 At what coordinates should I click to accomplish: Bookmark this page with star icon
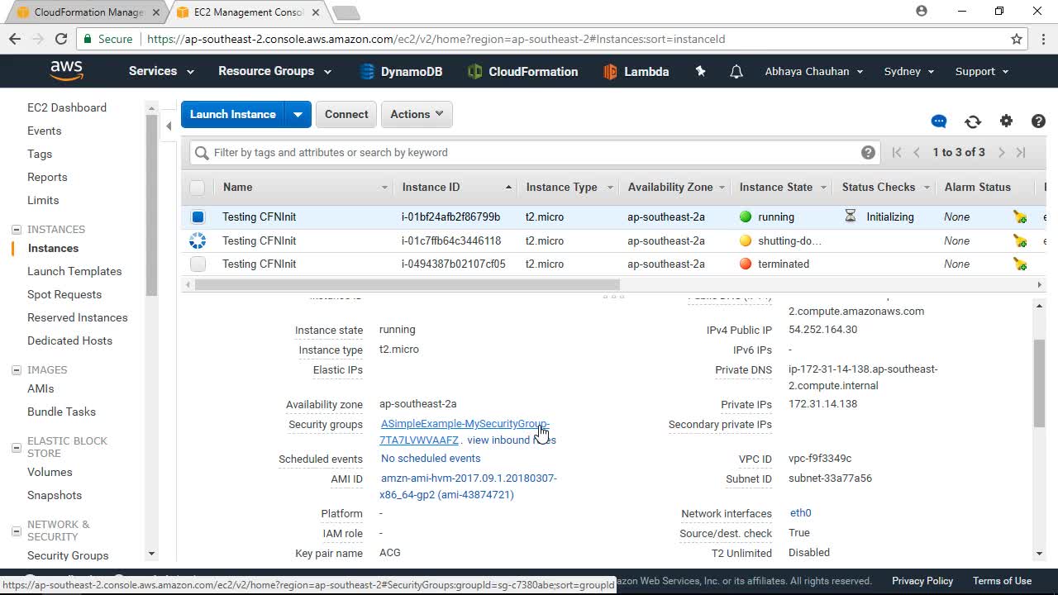tap(1017, 39)
